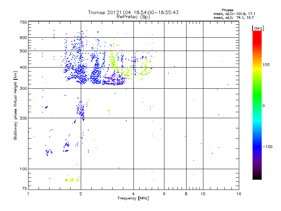Click the [deg] colorbar unit label
The height and width of the screenshot is (211, 281).
258,28
